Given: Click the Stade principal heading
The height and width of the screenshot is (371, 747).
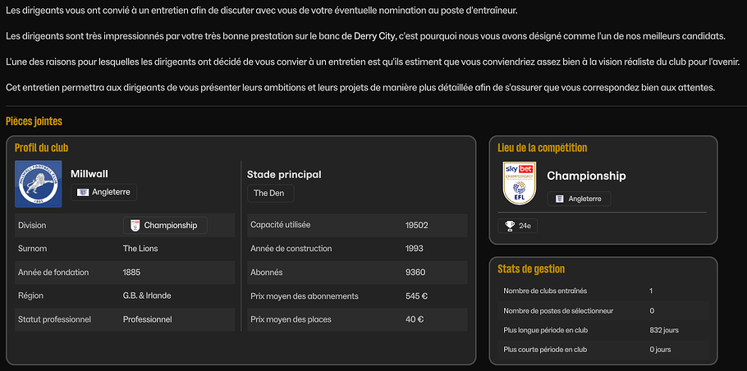Looking at the screenshot, I should 284,174.
